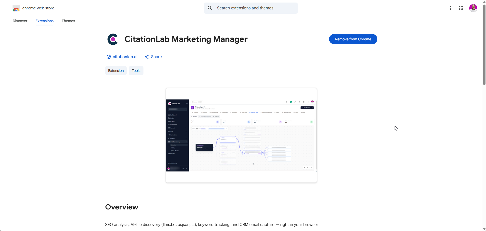Select the Extension category chip
This screenshot has height=231, width=486.
tap(116, 71)
